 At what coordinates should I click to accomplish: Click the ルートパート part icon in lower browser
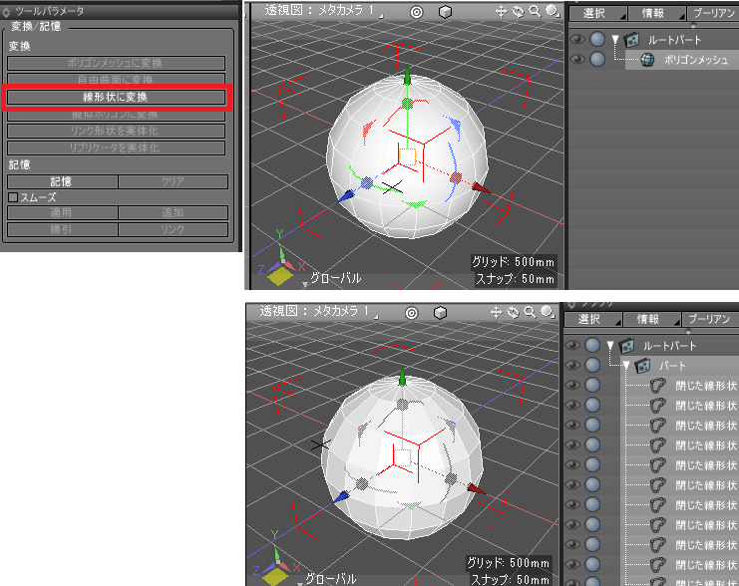tap(627, 346)
